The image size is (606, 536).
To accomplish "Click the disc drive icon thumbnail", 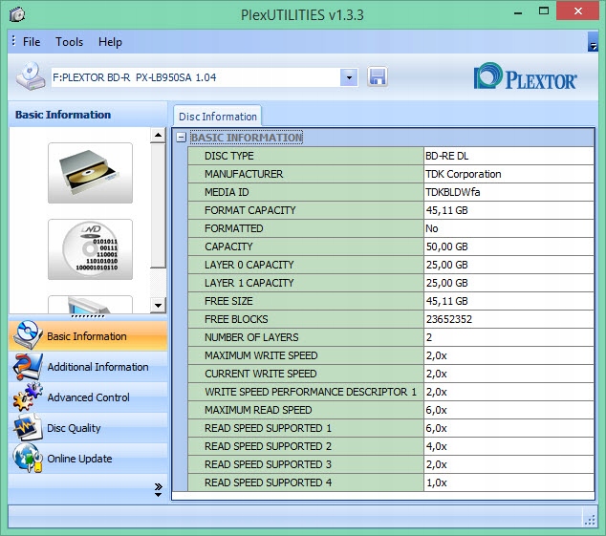I will click(90, 173).
